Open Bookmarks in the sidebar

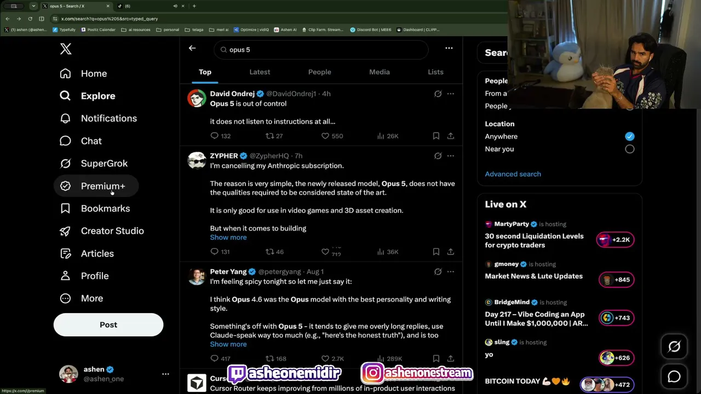pyautogui.click(x=95, y=208)
